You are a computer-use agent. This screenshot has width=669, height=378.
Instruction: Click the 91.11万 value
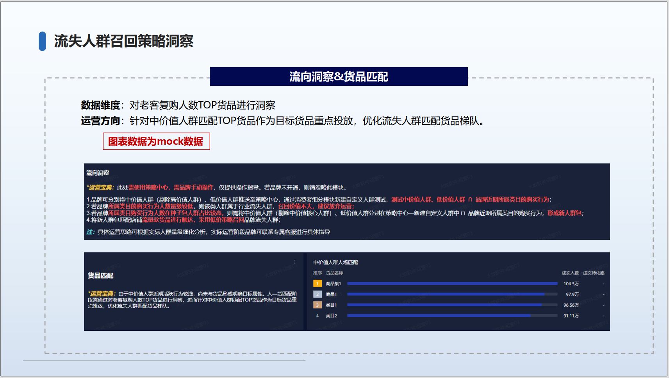[x=571, y=316]
